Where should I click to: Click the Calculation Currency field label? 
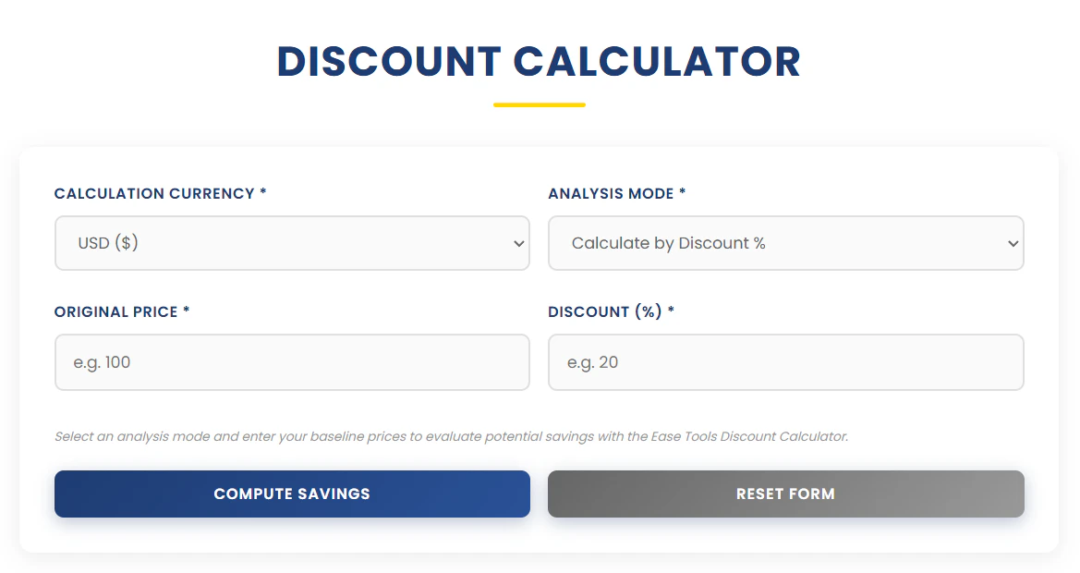tap(160, 193)
